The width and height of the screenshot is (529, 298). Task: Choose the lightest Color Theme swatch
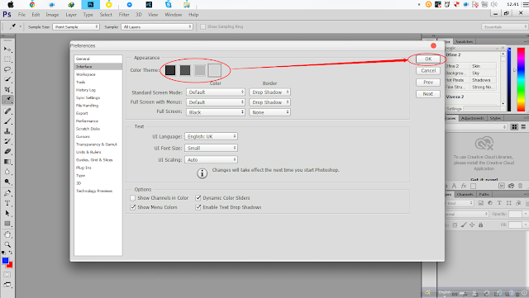(215, 70)
